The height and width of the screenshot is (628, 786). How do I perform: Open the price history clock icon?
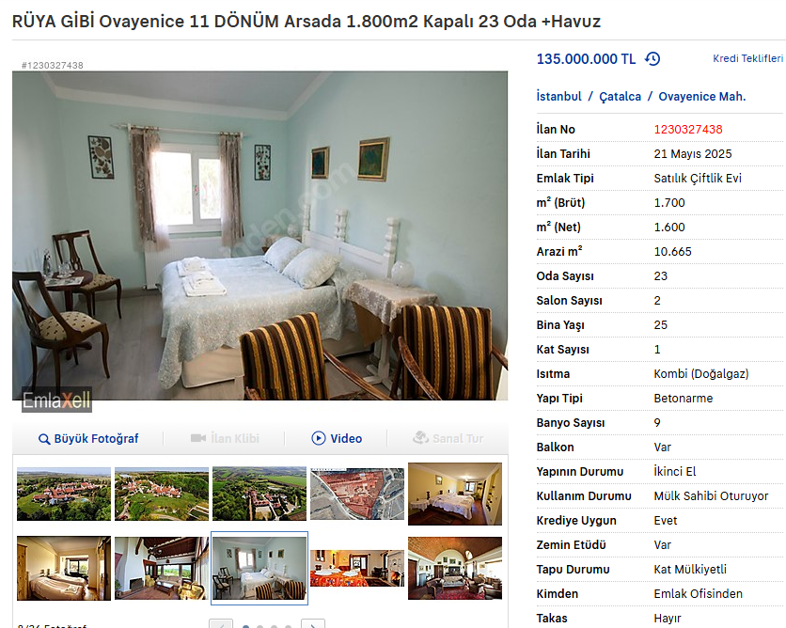click(x=652, y=59)
